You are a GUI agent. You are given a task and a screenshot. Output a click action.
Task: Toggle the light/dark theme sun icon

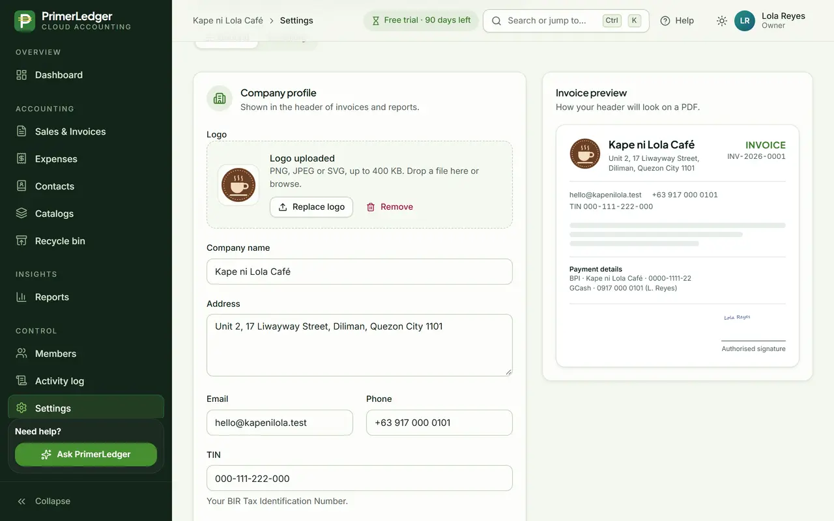point(722,21)
